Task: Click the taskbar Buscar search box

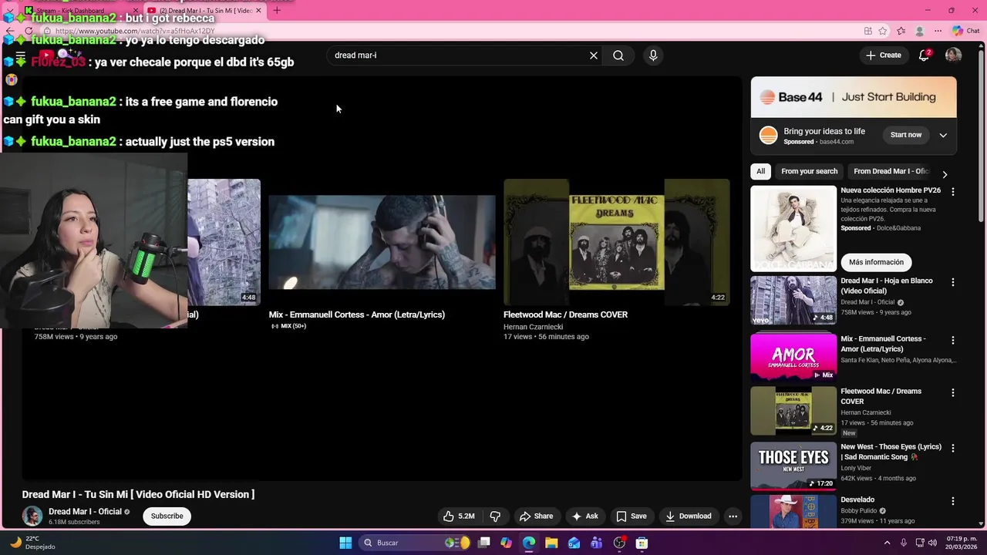Action: pyautogui.click(x=416, y=543)
